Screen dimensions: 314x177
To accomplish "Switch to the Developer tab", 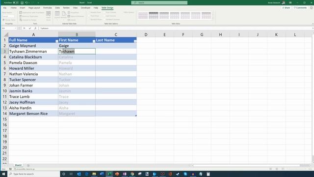I will (x=85, y=8).
